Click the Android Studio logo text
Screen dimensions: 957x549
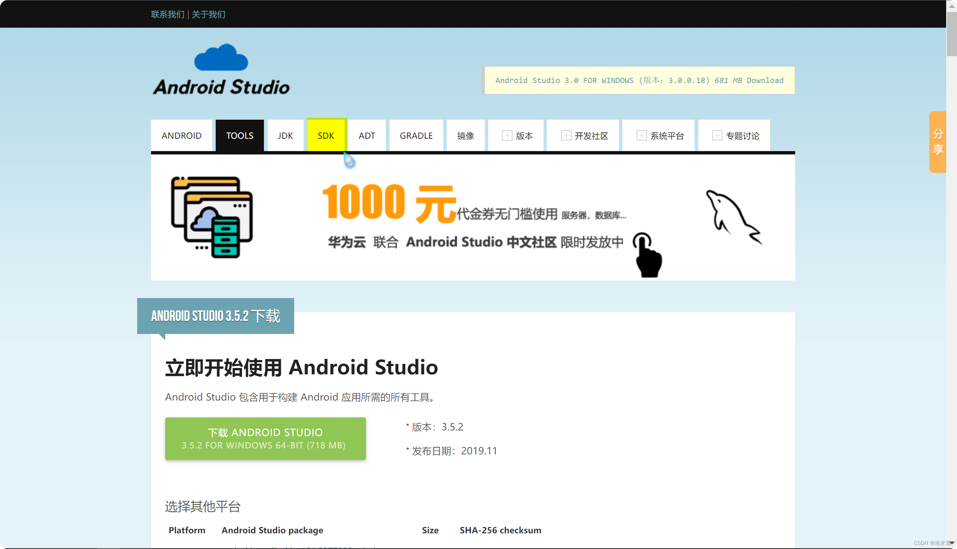click(221, 87)
